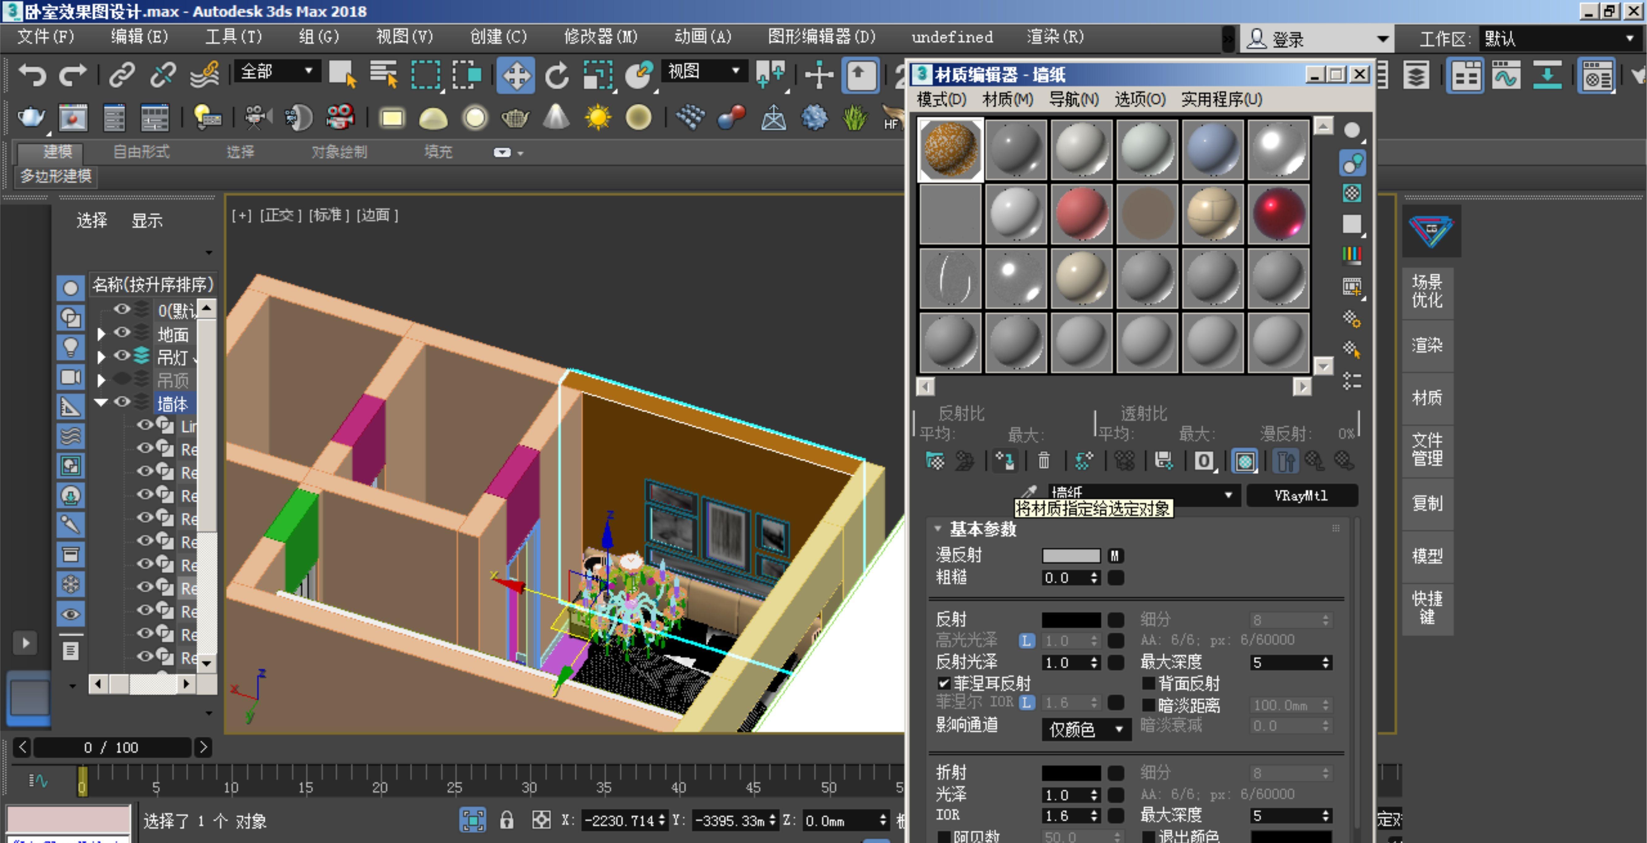
Task: Click the yellow sun light icon
Action: pos(598,118)
